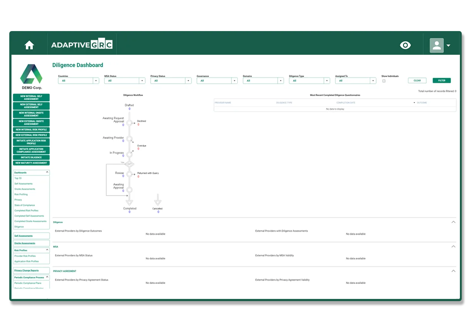Open State of Compliance dashboard
The height and width of the screenshot is (333, 471).
[x=24, y=205]
